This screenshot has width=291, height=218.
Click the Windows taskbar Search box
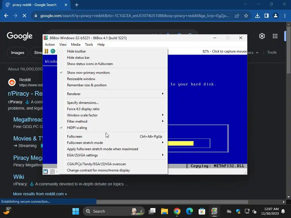[114, 211]
